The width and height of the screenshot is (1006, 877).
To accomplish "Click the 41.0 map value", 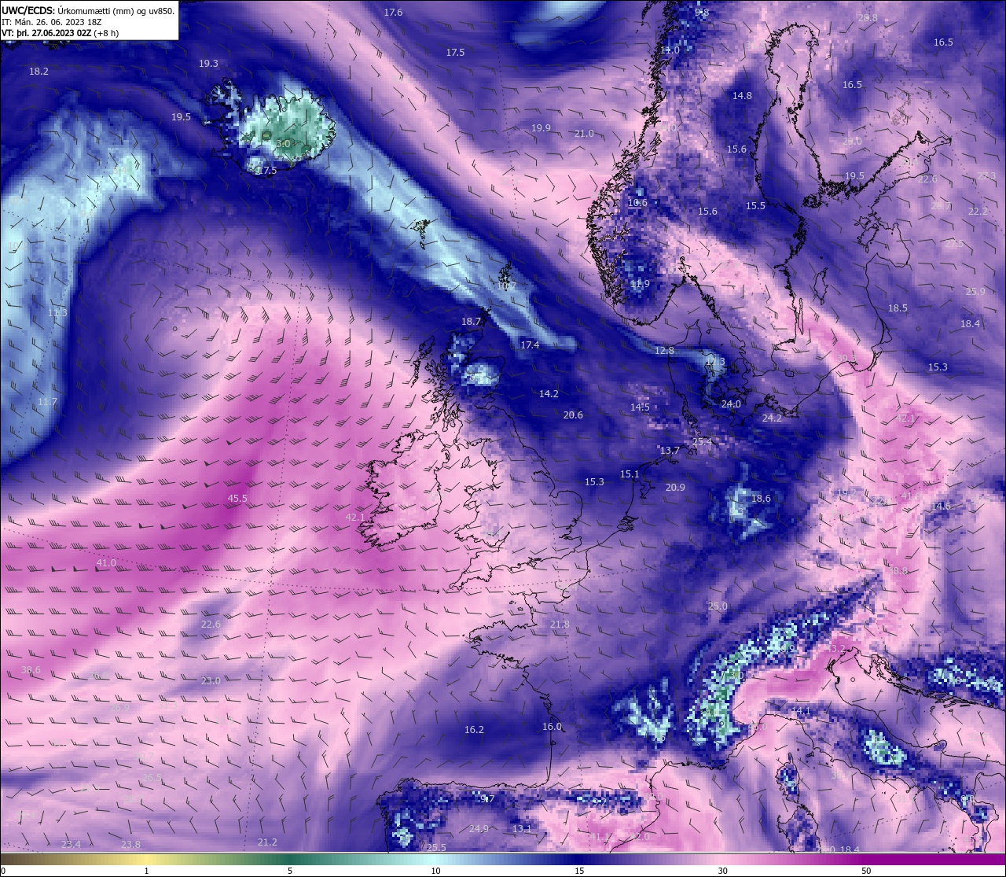I will click(x=106, y=563).
